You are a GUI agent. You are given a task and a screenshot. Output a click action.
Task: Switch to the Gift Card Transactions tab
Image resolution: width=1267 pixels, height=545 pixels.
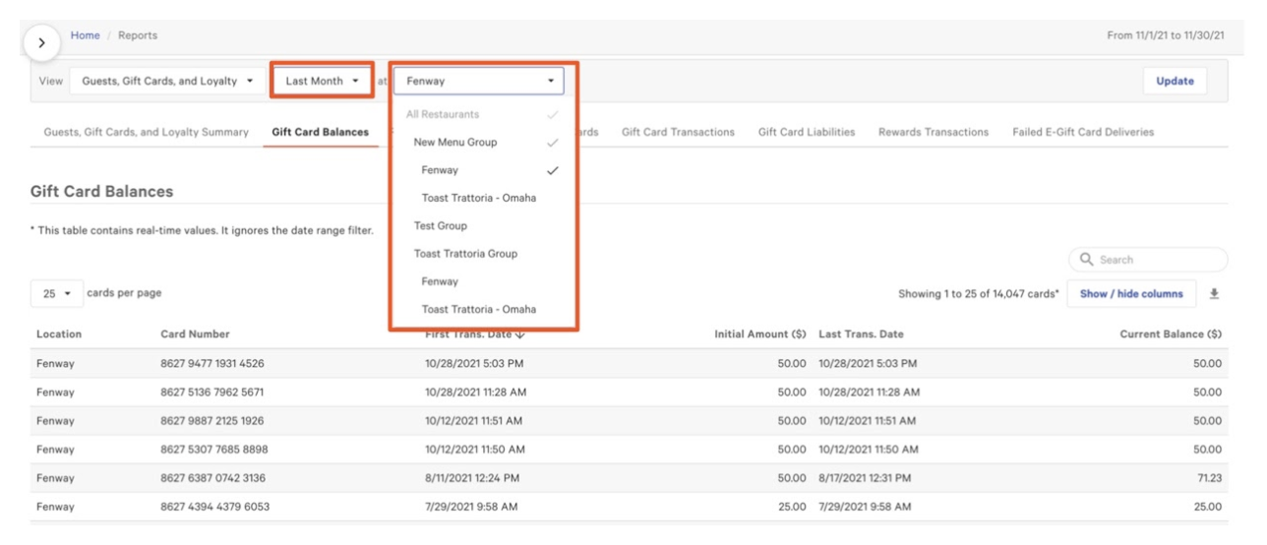click(x=678, y=132)
